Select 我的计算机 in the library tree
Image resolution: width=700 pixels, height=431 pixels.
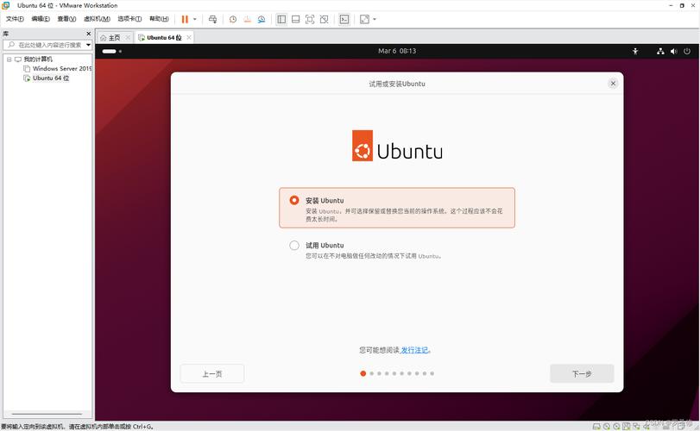point(38,59)
